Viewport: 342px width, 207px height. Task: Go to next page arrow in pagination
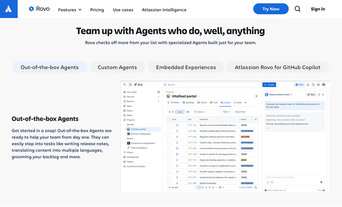tap(223, 187)
